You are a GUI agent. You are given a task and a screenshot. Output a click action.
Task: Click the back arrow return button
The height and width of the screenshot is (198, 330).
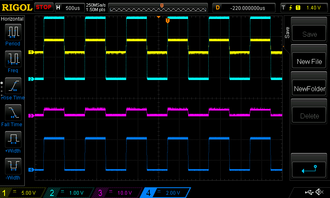coord(309,170)
